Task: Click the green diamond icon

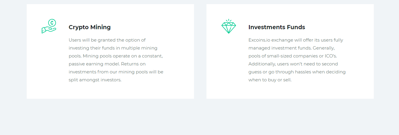Action: pyautogui.click(x=229, y=27)
